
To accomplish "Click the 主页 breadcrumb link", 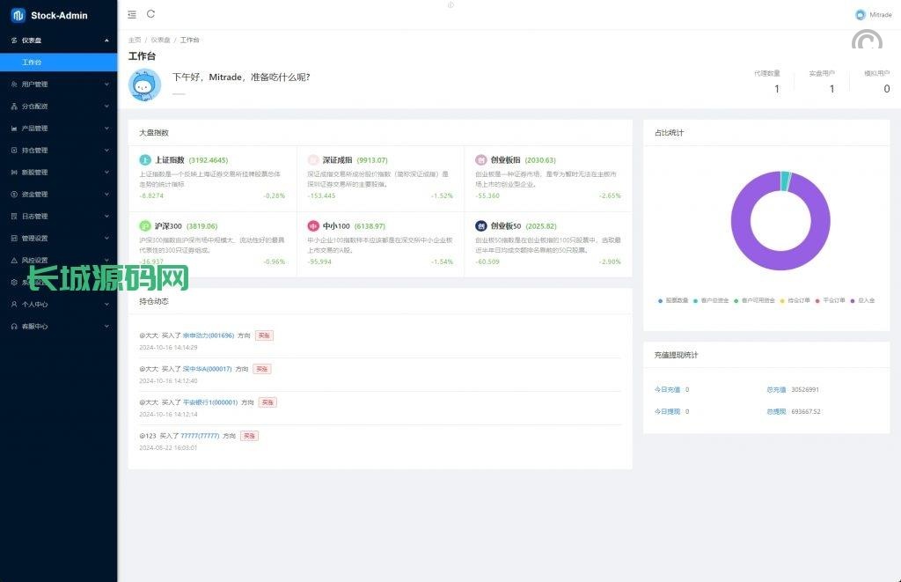I will [x=135, y=40].
